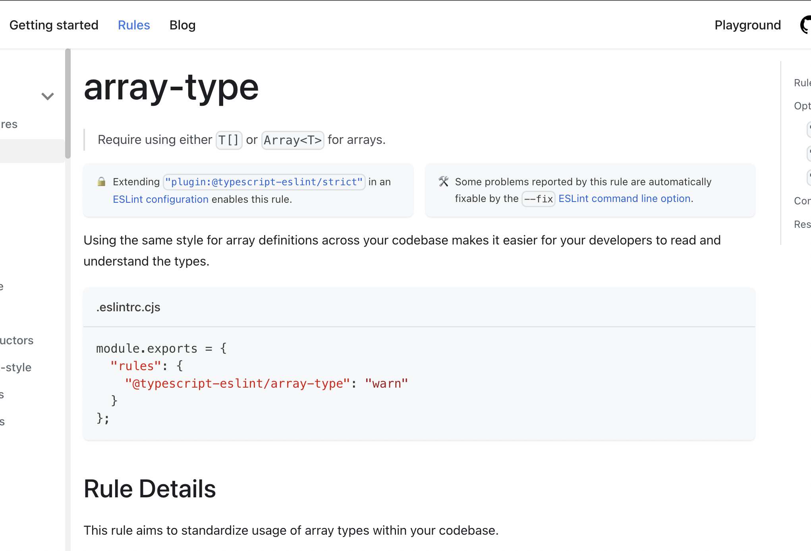The image size is (811, 551).
Task: Click the T[] inline code
Action: [x=229, y=140]
